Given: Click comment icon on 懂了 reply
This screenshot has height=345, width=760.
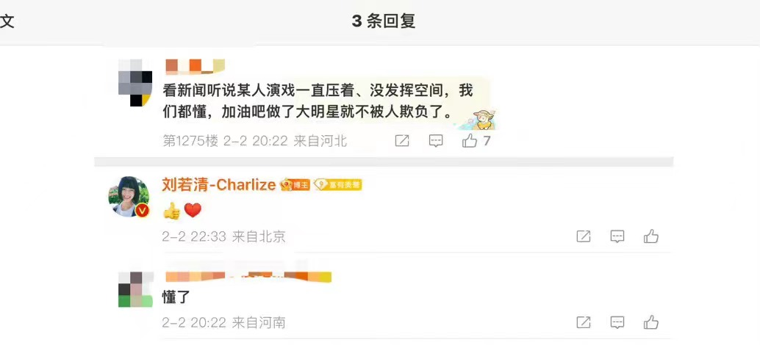Looking at the screenshot, I should 617,322.
